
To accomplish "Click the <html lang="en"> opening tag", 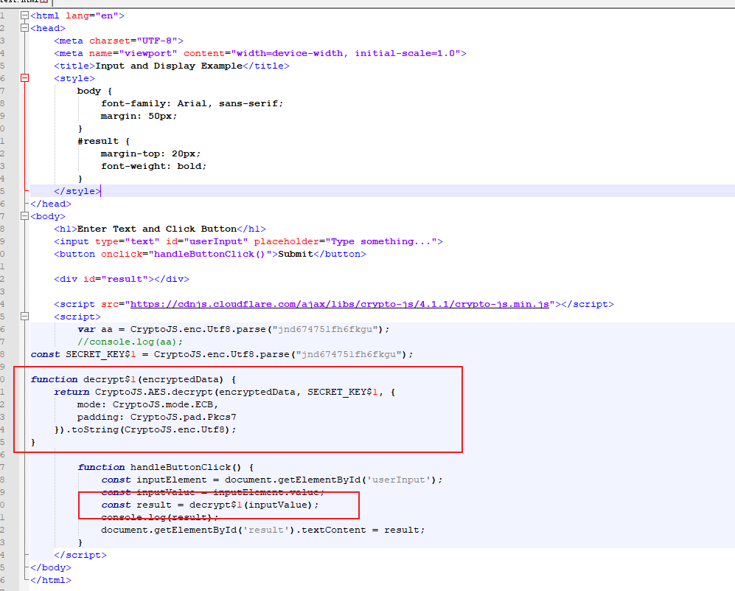I will 77,15.
